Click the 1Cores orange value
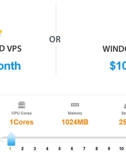This screenshot has height=156, width=126. coord(21,122)
